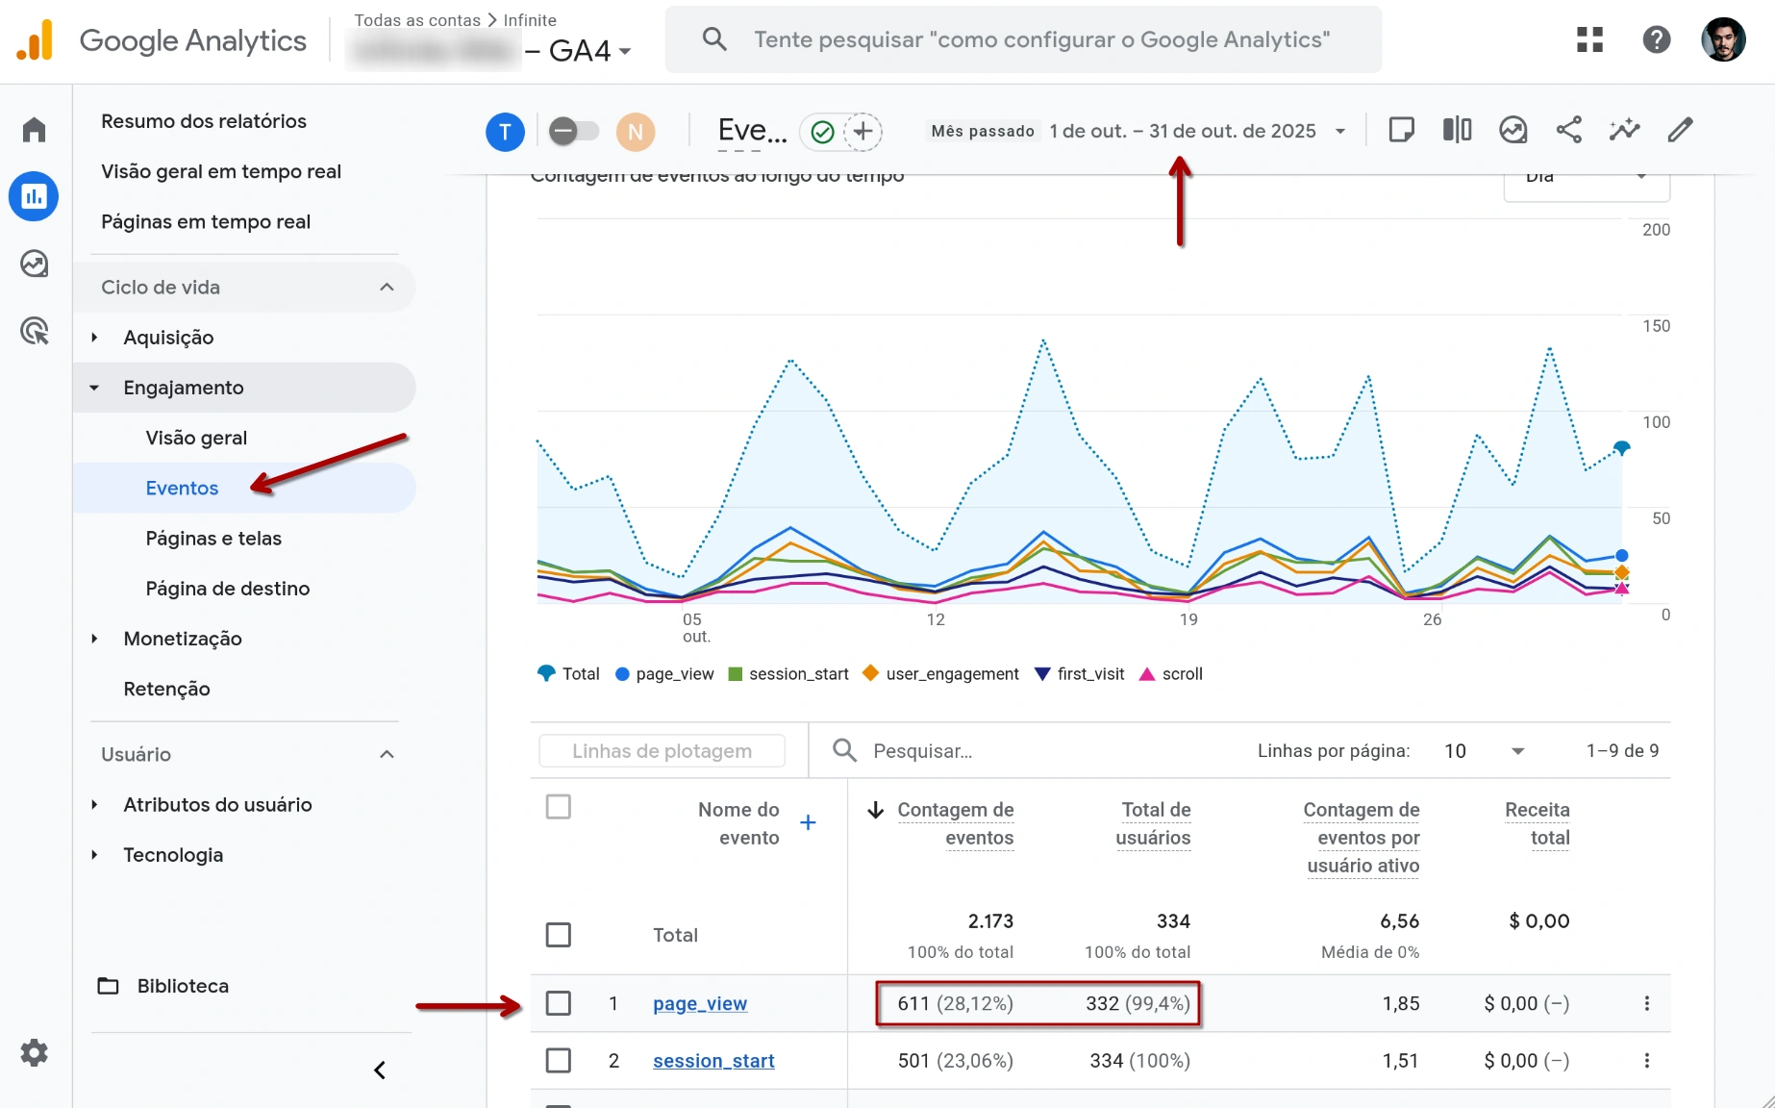
Task: Edit the report with the pencil icon
Action: point(1679,129)
